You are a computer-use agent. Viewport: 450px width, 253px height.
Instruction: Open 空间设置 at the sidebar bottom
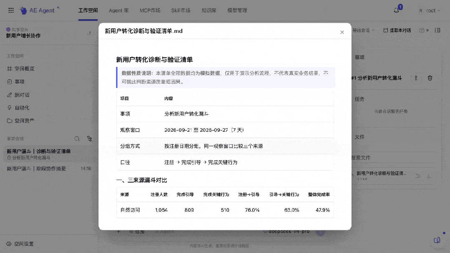coord(20,244)
